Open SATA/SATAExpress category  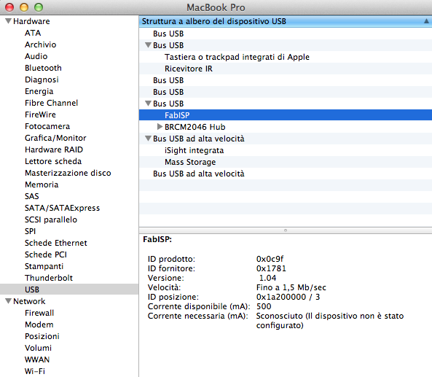point(62,208)
